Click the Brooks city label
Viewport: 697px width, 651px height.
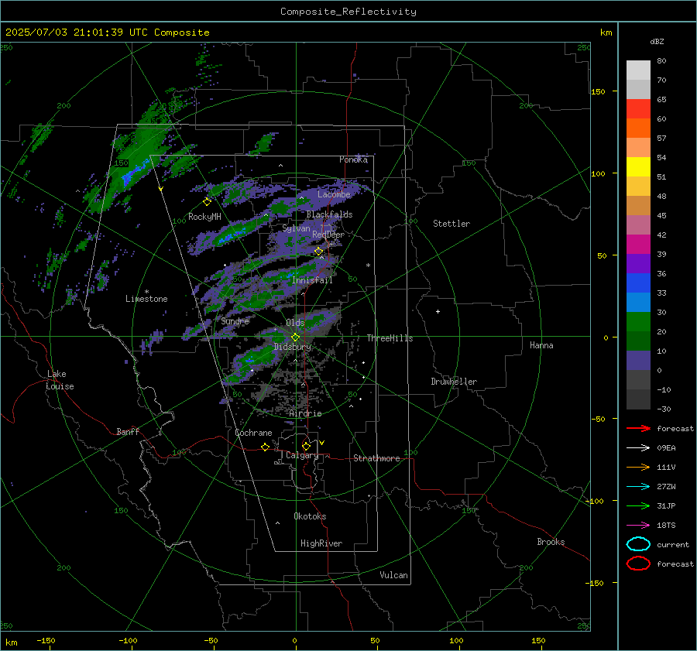click(551, 542)
